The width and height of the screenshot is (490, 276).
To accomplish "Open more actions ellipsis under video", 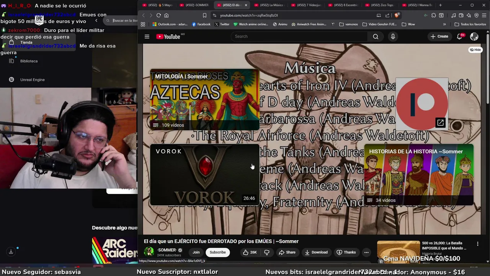I will [366, 252].
